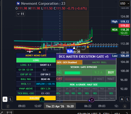This screenshot has height=114, width=131.
Task: Click the 06:22 time axis label
Action: [x=88, y=106]
